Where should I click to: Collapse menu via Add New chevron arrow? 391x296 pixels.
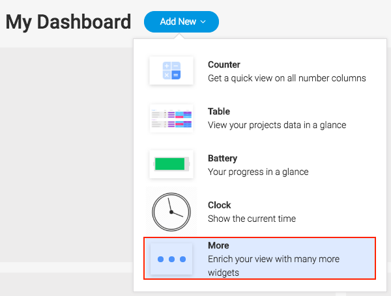click(203, 22)
